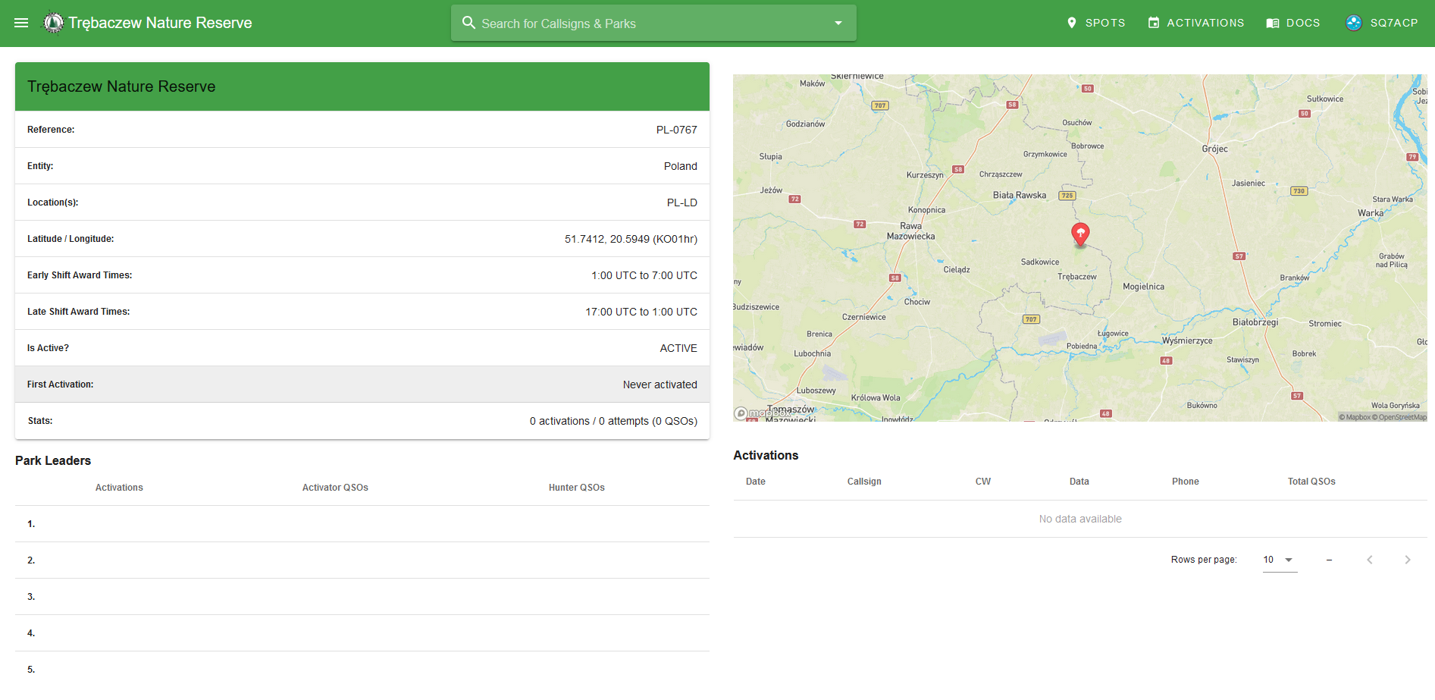The width and height of the screenshot is (1435, 700).
Task: Click the OpenStreetMap attribution link
Action: (x=1402, y=417)
